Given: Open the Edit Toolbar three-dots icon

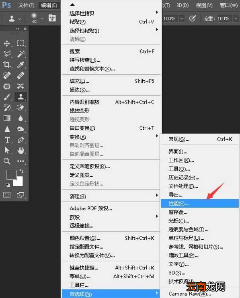Looking at the screenshot, I should click(x=21, y=161).
